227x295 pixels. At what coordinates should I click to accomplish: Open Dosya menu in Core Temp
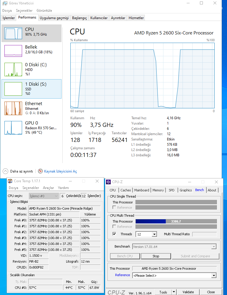(14, 188)
